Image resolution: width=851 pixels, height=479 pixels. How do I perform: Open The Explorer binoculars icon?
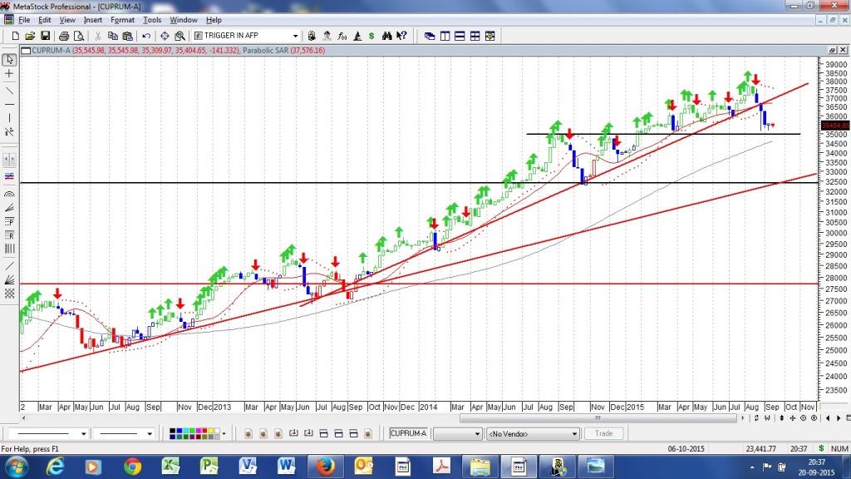386,36
